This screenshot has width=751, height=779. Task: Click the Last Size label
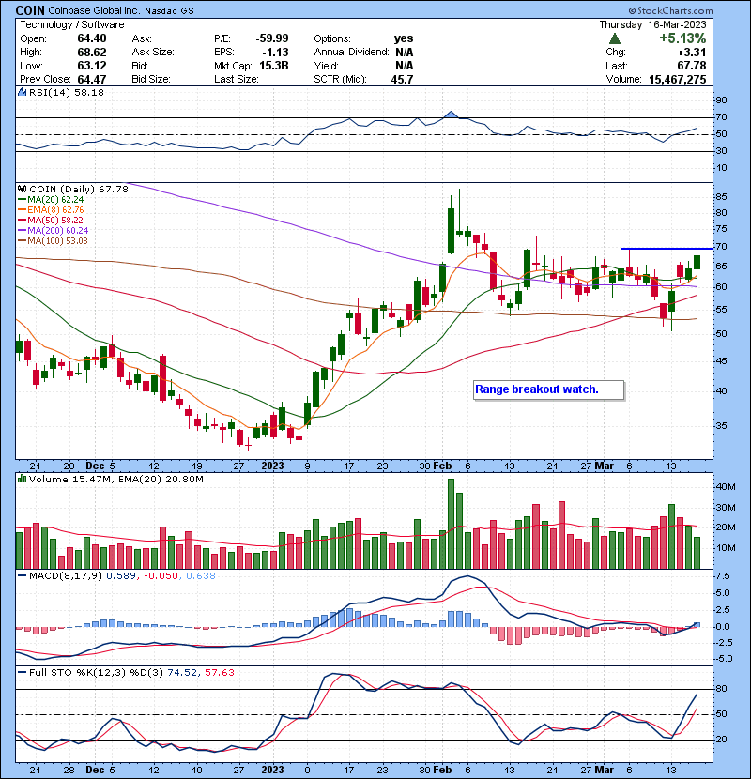236,79
